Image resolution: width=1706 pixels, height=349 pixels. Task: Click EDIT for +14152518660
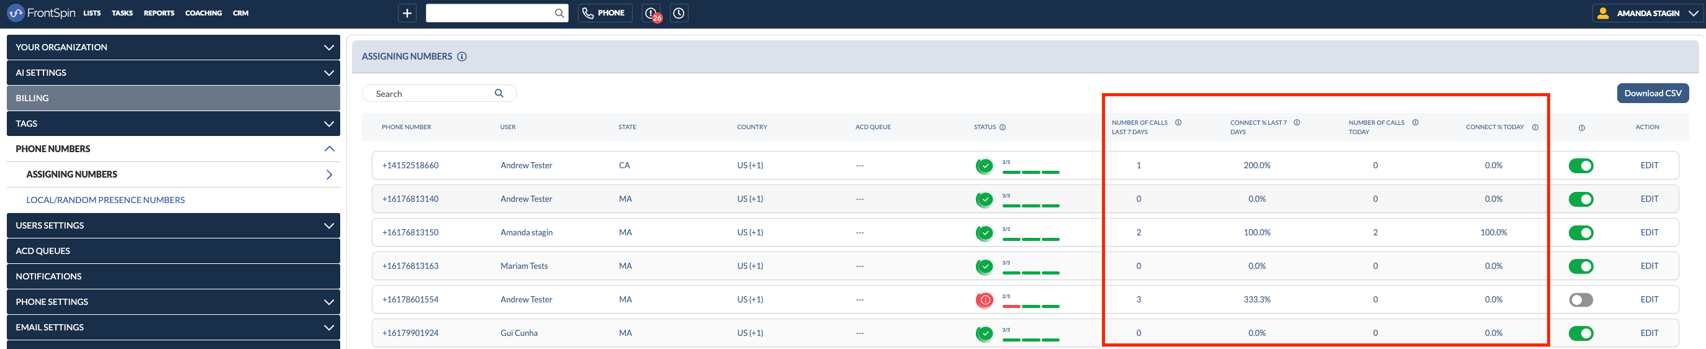click(1649, 166)
